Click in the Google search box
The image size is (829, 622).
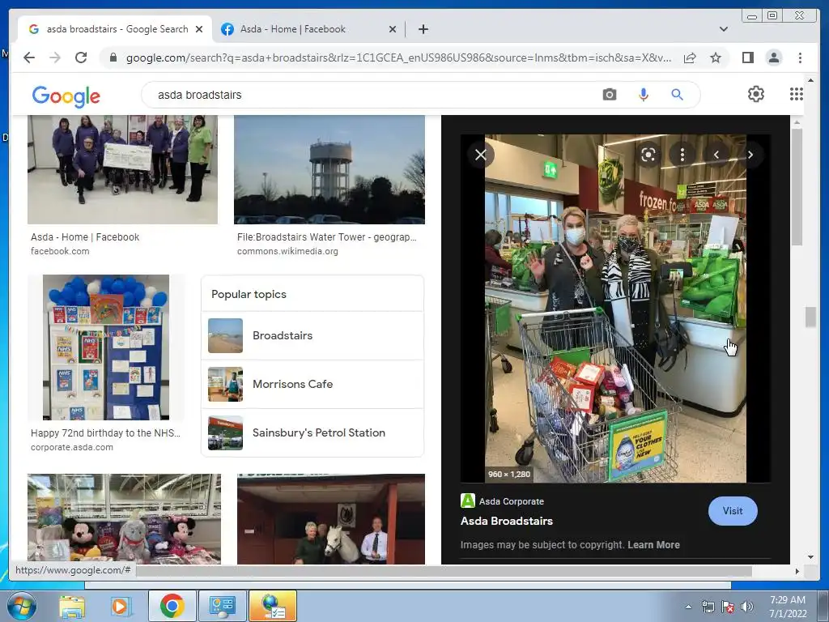(x=370, y=95)
